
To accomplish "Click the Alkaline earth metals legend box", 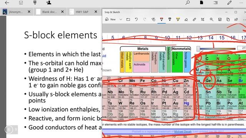I will [129, 62].
